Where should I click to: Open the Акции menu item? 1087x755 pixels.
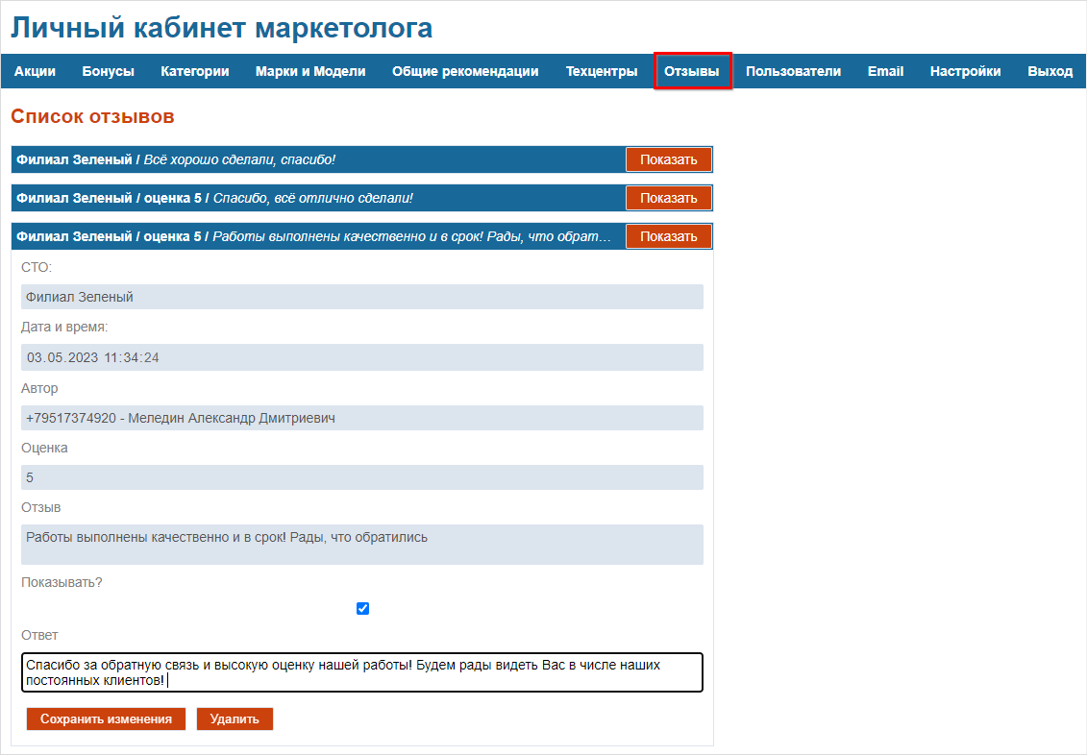tap(35, 71)
